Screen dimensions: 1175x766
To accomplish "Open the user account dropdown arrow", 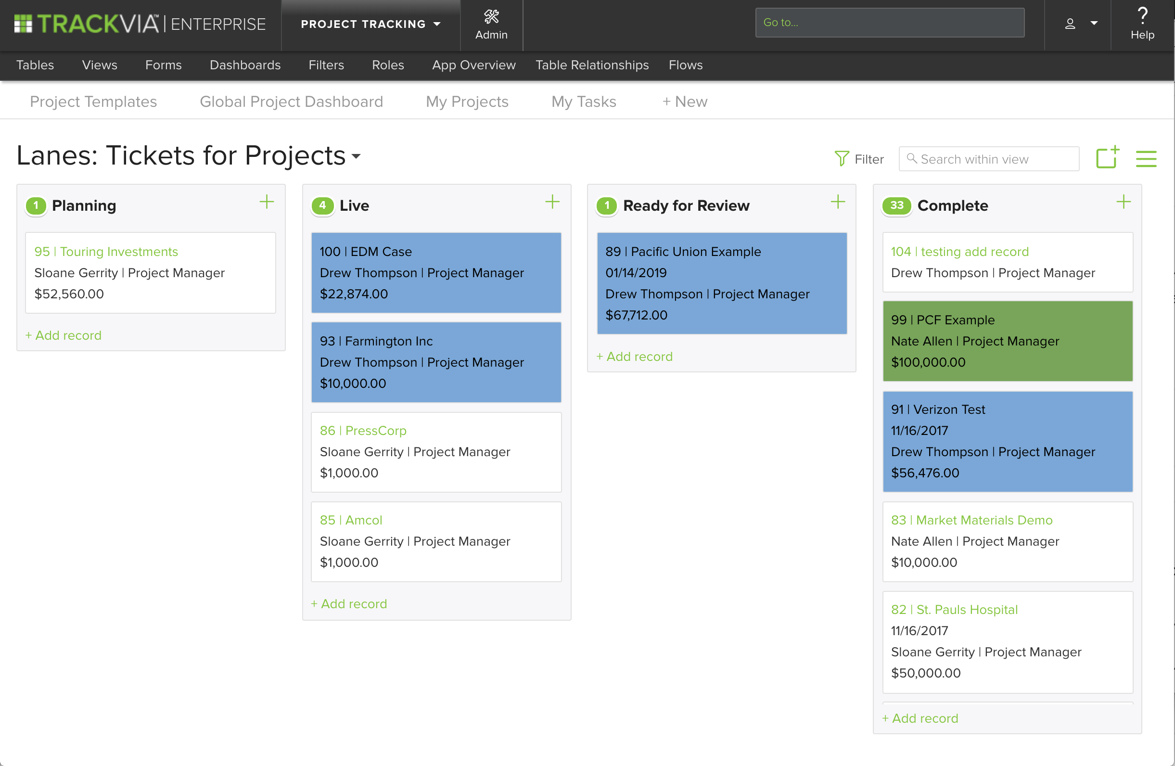I will click(x=1094, y=23).
